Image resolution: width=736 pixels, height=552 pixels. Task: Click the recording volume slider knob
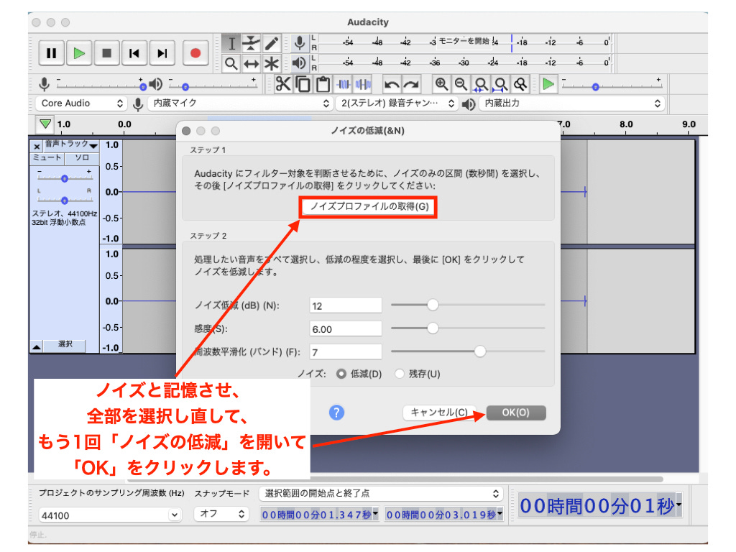(143, 87)
